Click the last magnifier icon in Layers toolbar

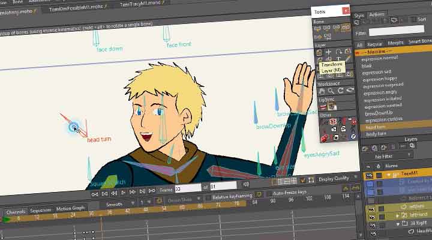(x=412, y=146)
